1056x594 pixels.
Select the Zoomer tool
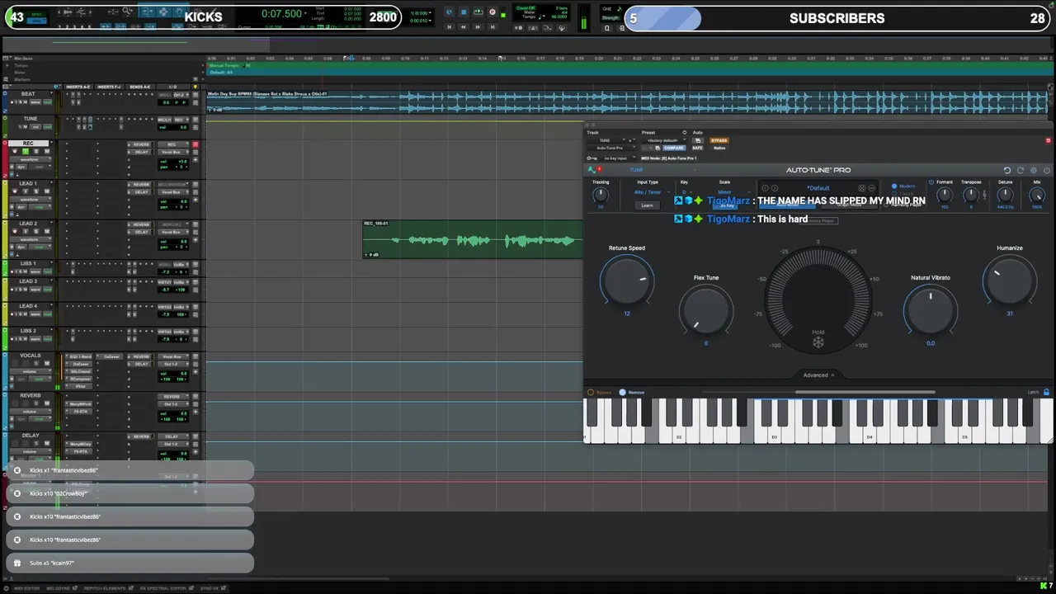[x=127, y=12]
